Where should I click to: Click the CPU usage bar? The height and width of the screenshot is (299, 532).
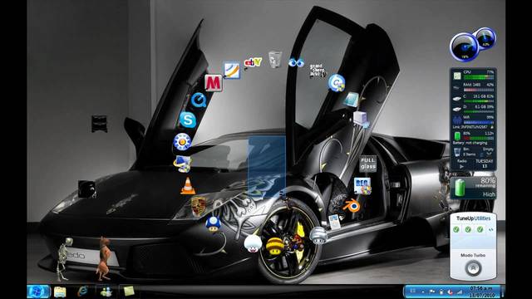click(x=479, y=77)
